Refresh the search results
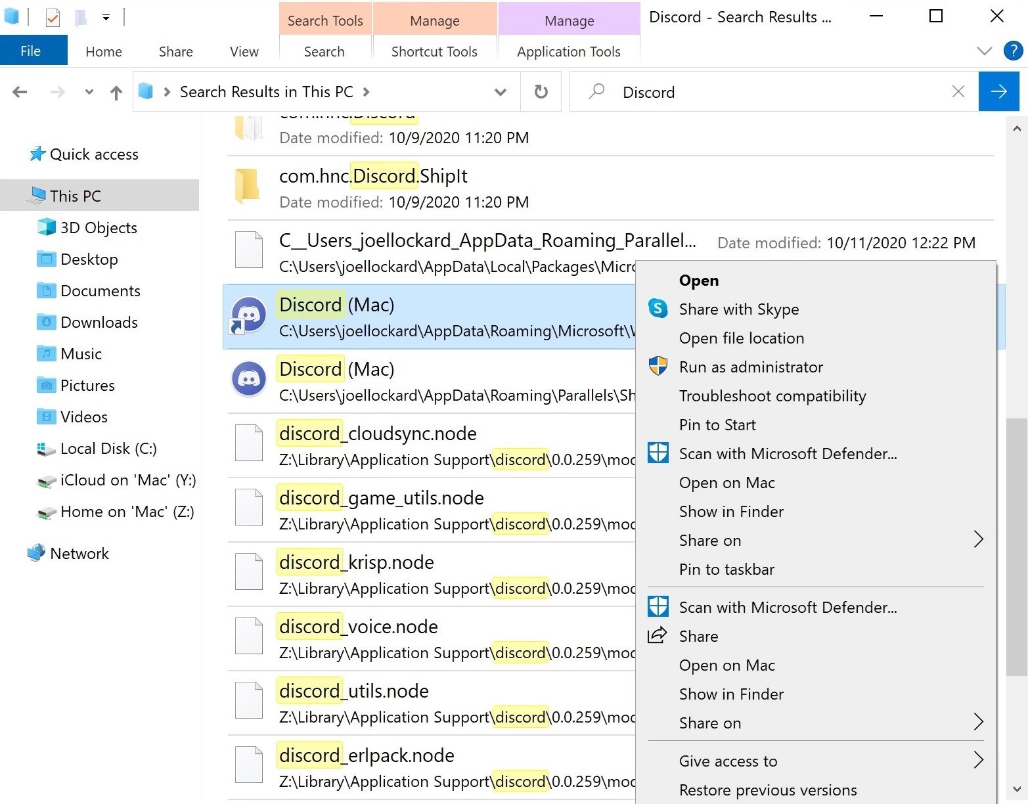 tap(540, 91)
